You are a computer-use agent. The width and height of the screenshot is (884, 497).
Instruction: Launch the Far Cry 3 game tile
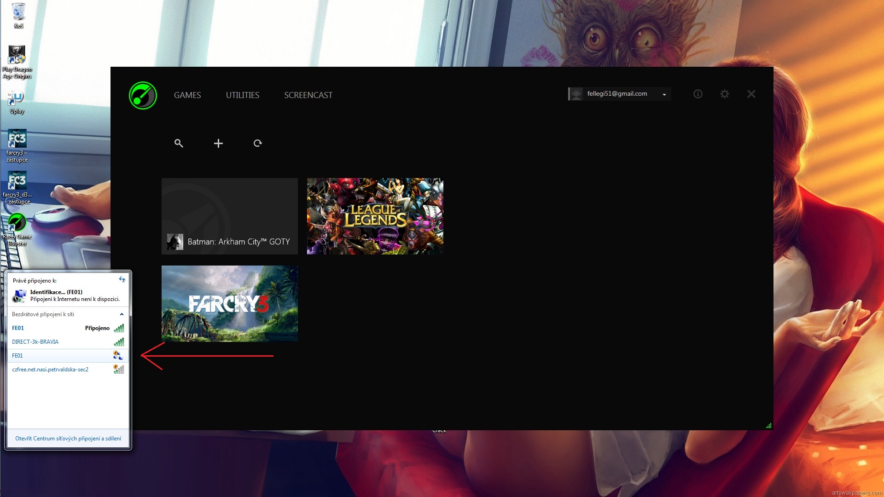[229, 303]
